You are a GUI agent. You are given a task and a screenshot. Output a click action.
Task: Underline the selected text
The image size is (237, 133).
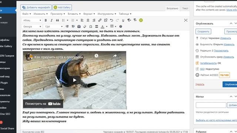(123, 20)
